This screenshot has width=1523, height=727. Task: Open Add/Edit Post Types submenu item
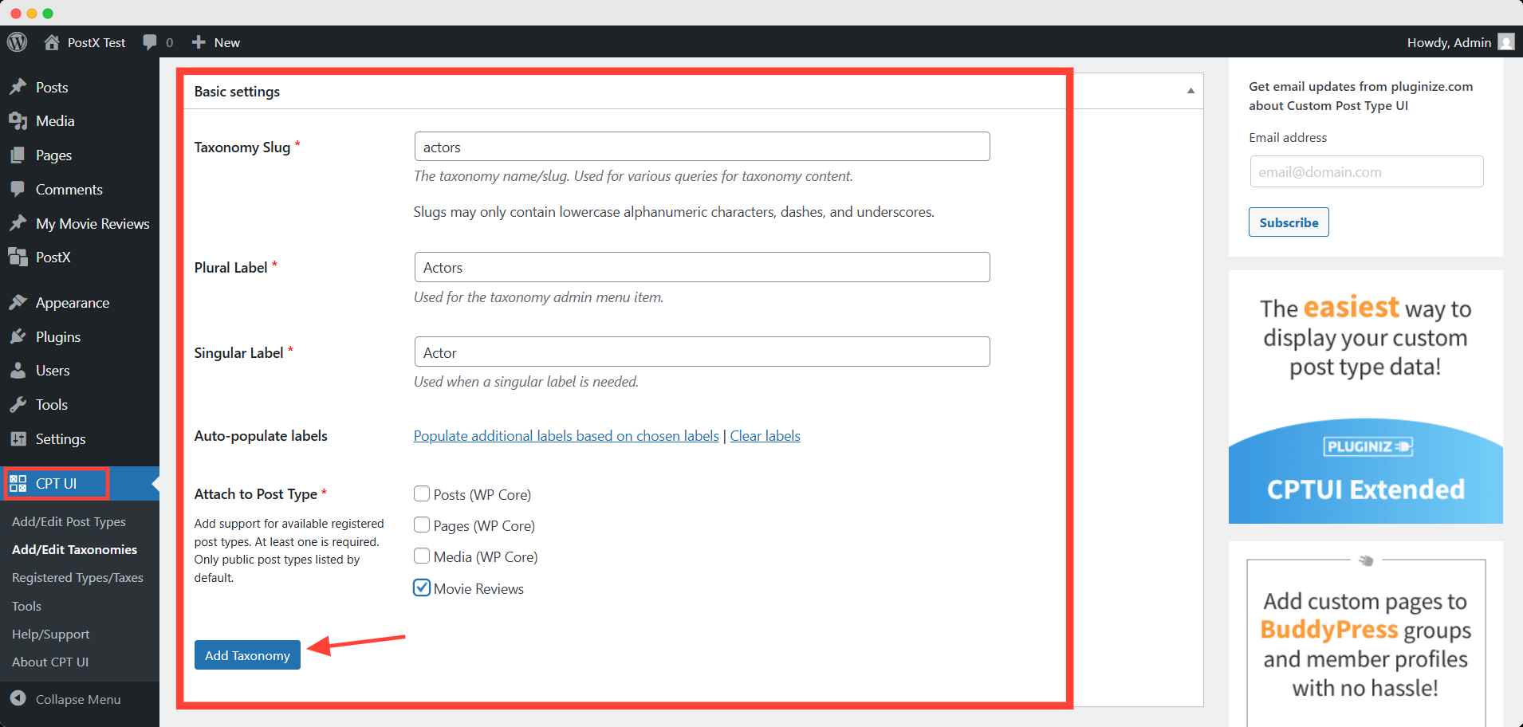(x=69, y=521)
